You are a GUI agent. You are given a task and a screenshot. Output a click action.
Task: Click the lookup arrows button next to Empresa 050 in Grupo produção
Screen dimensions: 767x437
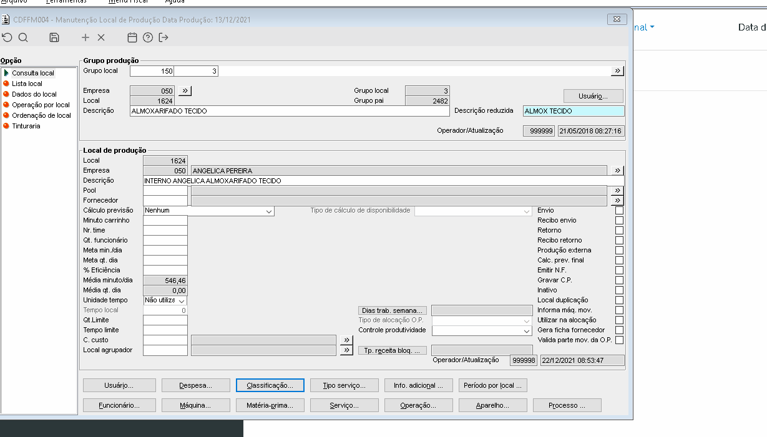coord(185,90)
